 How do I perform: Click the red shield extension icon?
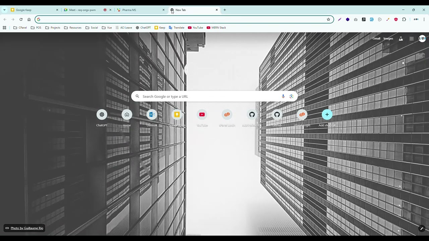tap(396, 19)
